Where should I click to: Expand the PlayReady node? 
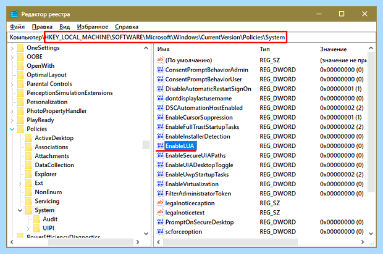point(12,120)
